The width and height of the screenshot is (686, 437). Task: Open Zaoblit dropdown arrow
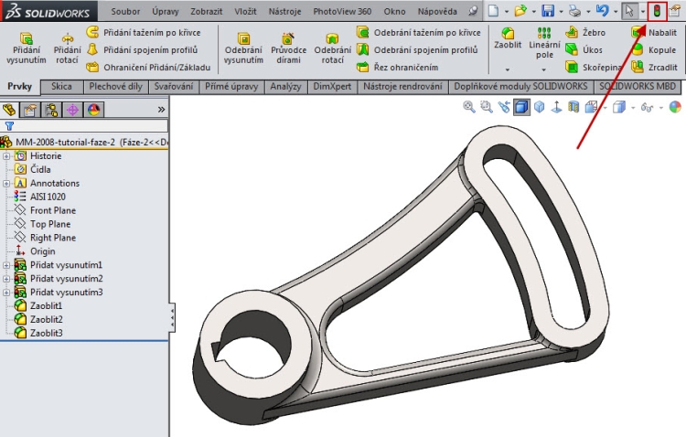[x=508, y=69]
